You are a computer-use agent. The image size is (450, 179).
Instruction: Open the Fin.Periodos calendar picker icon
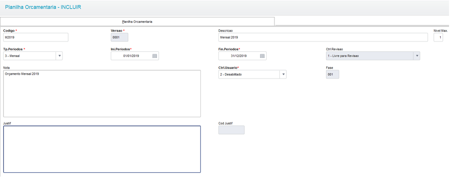click(x=262, y=56)
